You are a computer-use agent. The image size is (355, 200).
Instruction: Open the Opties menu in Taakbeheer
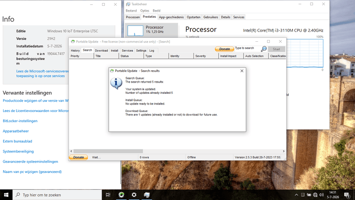click(145, 11)
